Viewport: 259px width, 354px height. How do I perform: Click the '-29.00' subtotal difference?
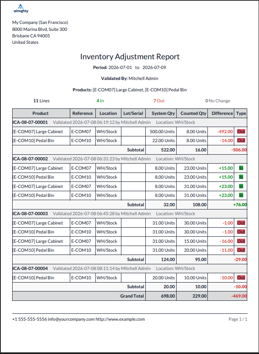point(240,260)
